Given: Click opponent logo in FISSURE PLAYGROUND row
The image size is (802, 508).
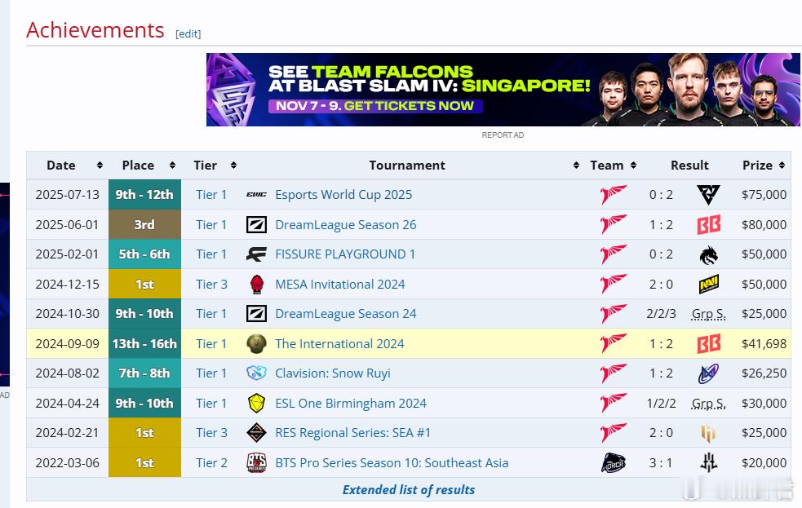Looking at the screenshot, I should point(708,254).
